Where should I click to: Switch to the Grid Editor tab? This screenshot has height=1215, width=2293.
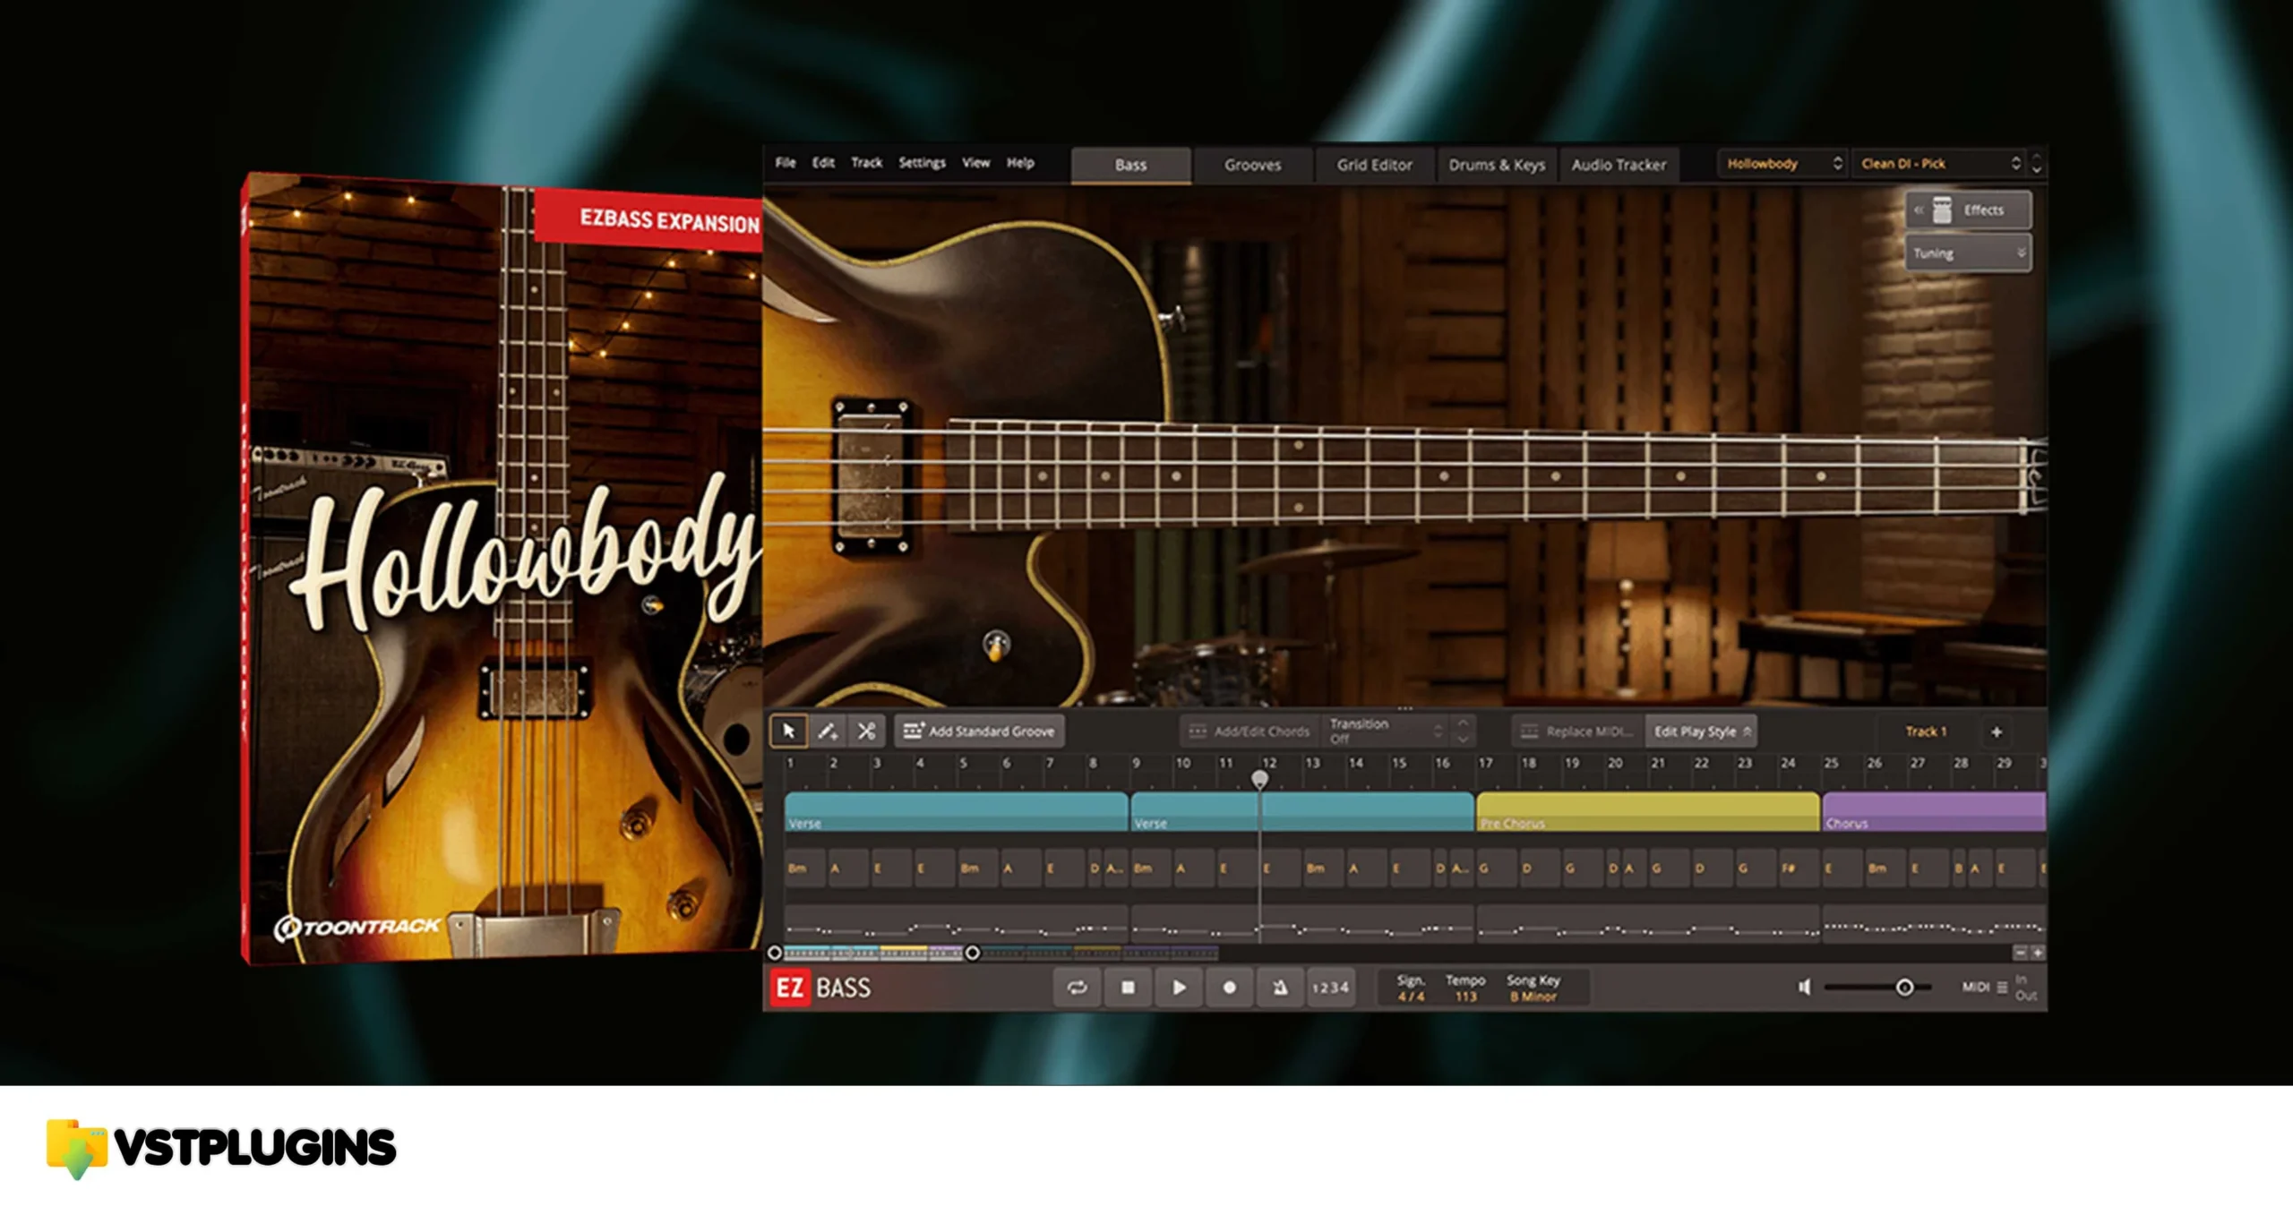tap(1374, 165)
